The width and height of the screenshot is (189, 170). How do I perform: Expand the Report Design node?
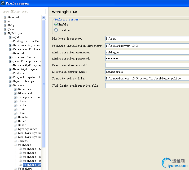pyautogui.click(x=10, y=82)
